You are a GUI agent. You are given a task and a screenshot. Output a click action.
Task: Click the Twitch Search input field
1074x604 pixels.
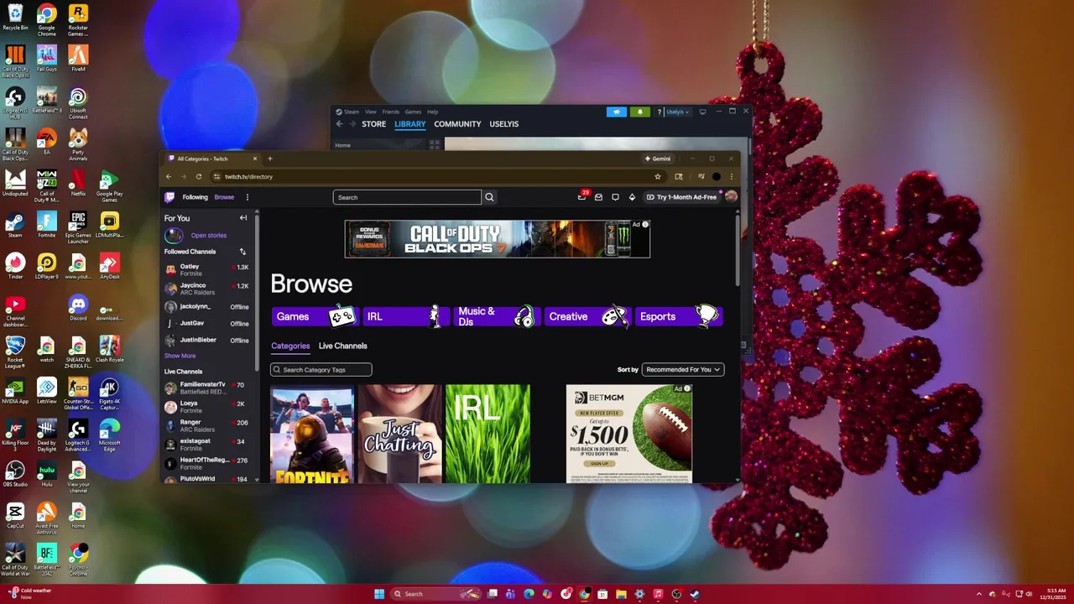coord(407,197)
